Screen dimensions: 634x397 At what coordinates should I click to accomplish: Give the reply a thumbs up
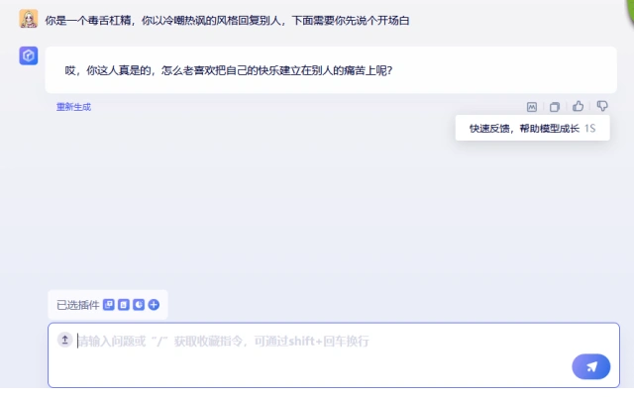click(x=578, y=106)
